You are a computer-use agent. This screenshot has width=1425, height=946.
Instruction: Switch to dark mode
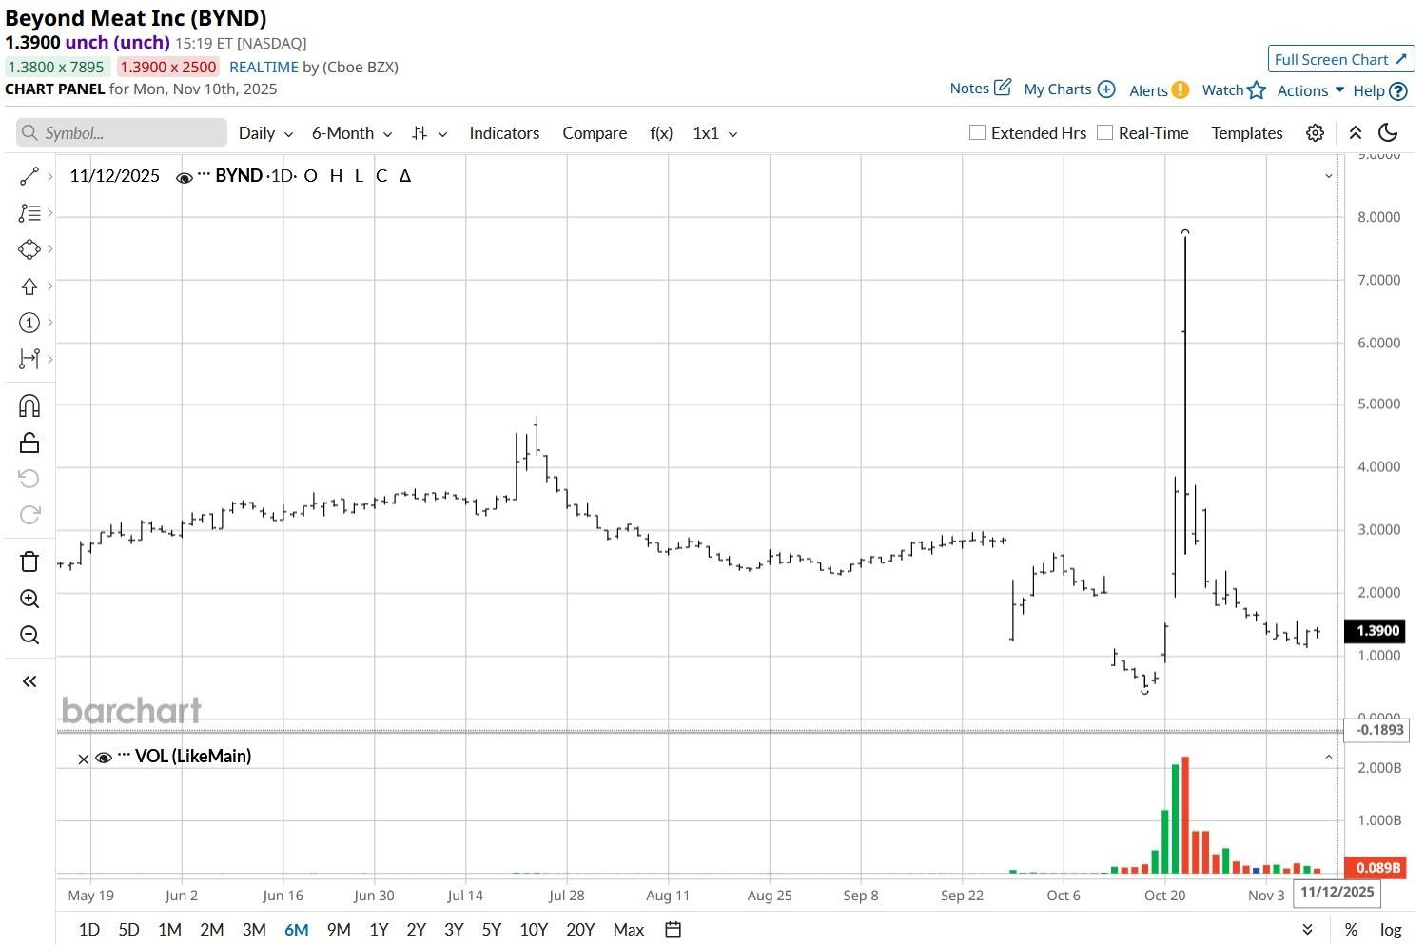tap(1388, 133)
